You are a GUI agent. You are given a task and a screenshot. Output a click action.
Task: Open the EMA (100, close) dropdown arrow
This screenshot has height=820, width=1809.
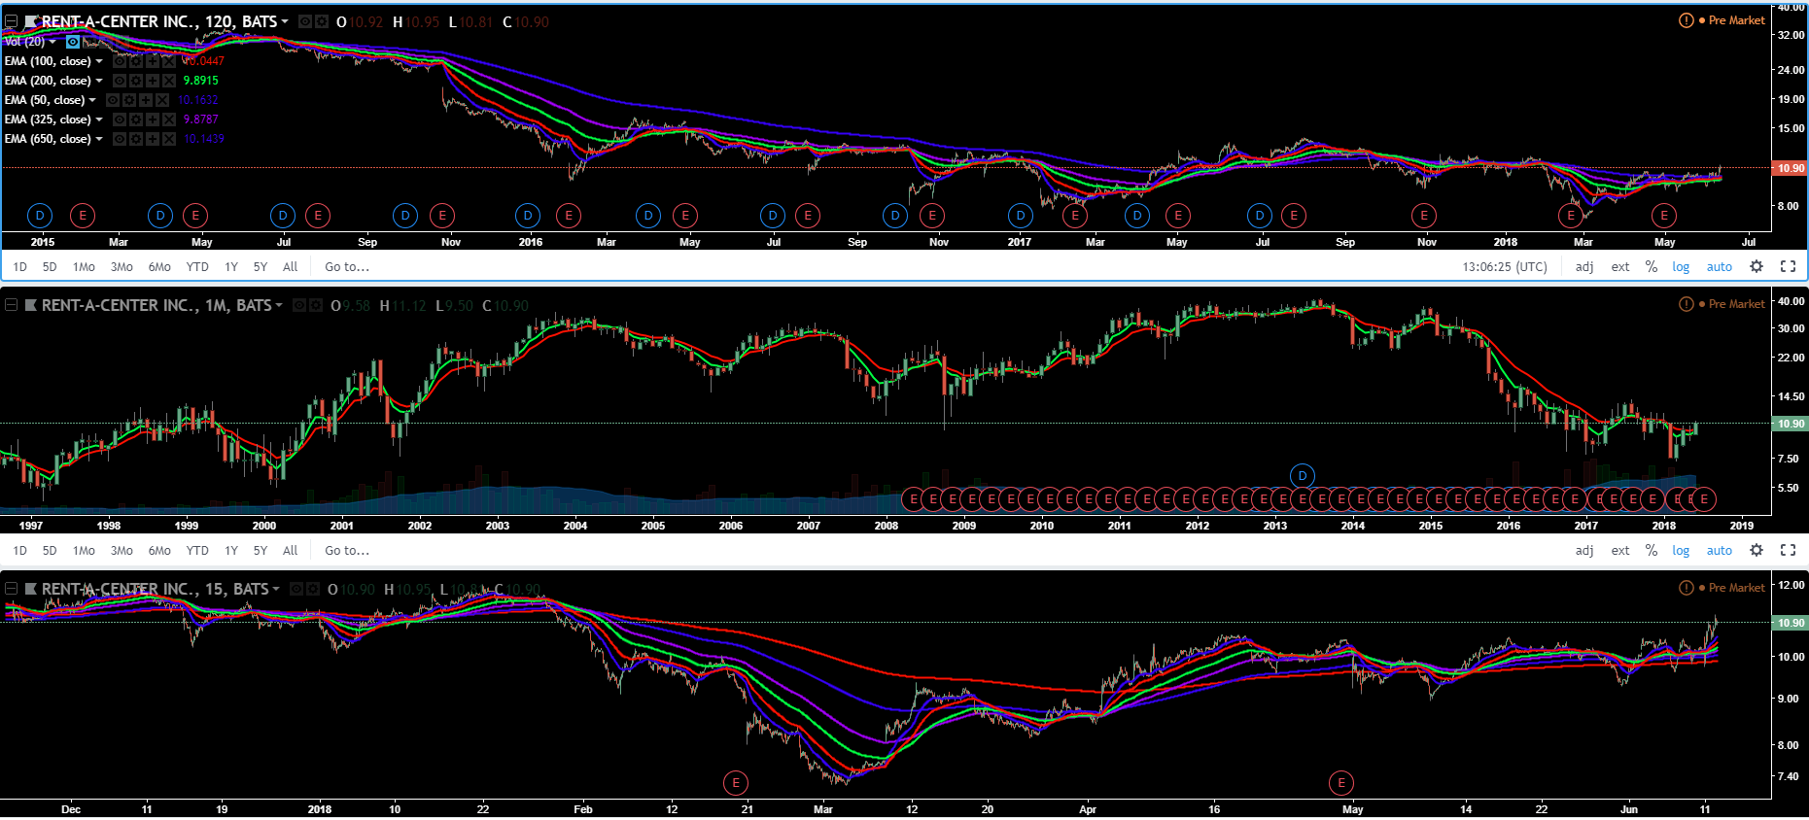click(x=99, y=61)
